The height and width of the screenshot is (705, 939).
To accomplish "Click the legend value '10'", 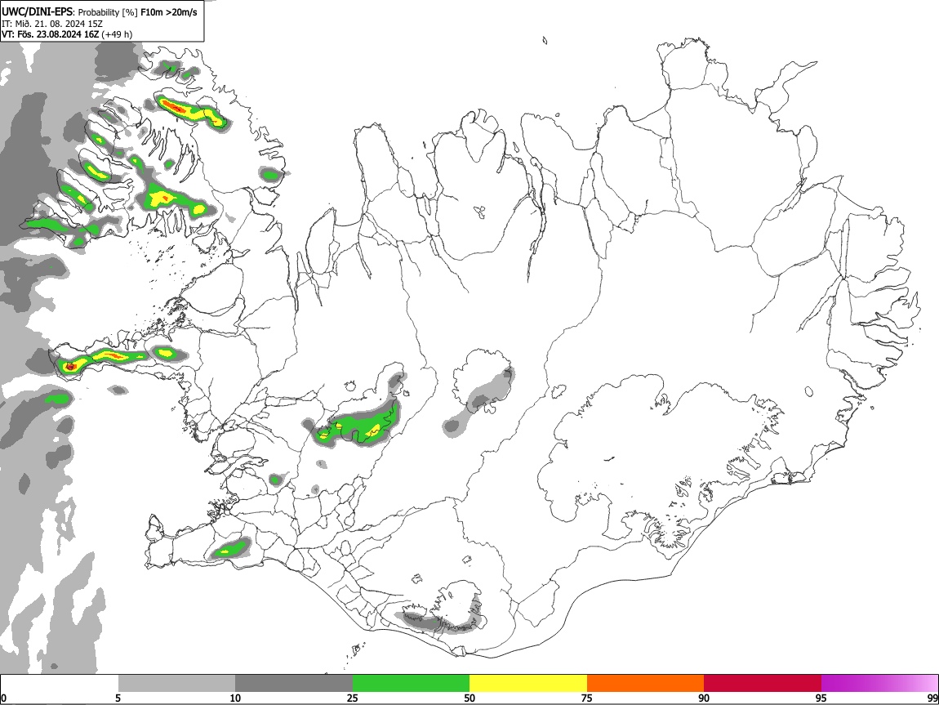I will (x=235, y=698).
